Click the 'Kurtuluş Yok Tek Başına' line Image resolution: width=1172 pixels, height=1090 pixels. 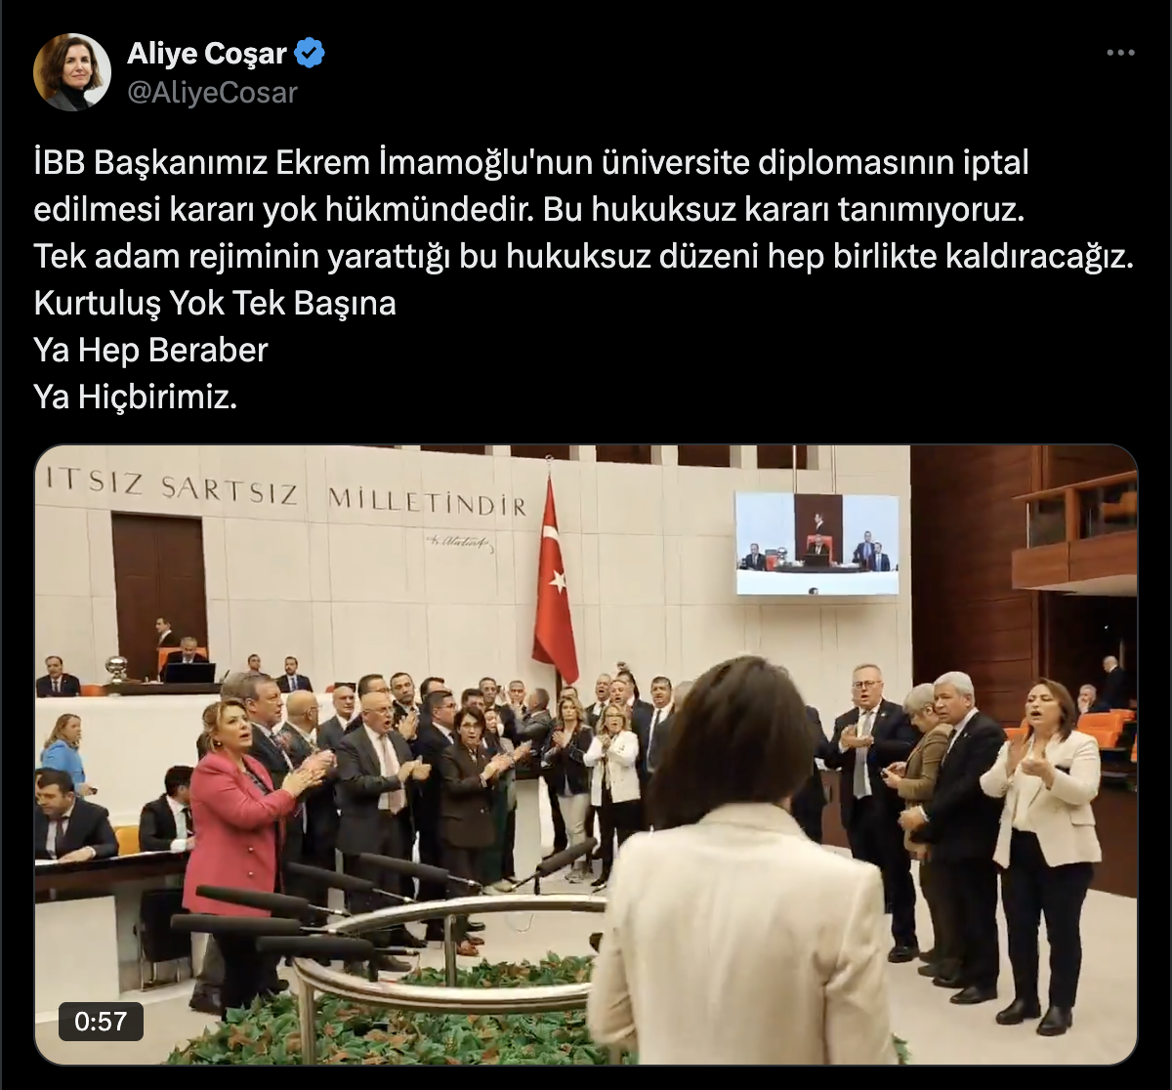click(x=215, y=303)
